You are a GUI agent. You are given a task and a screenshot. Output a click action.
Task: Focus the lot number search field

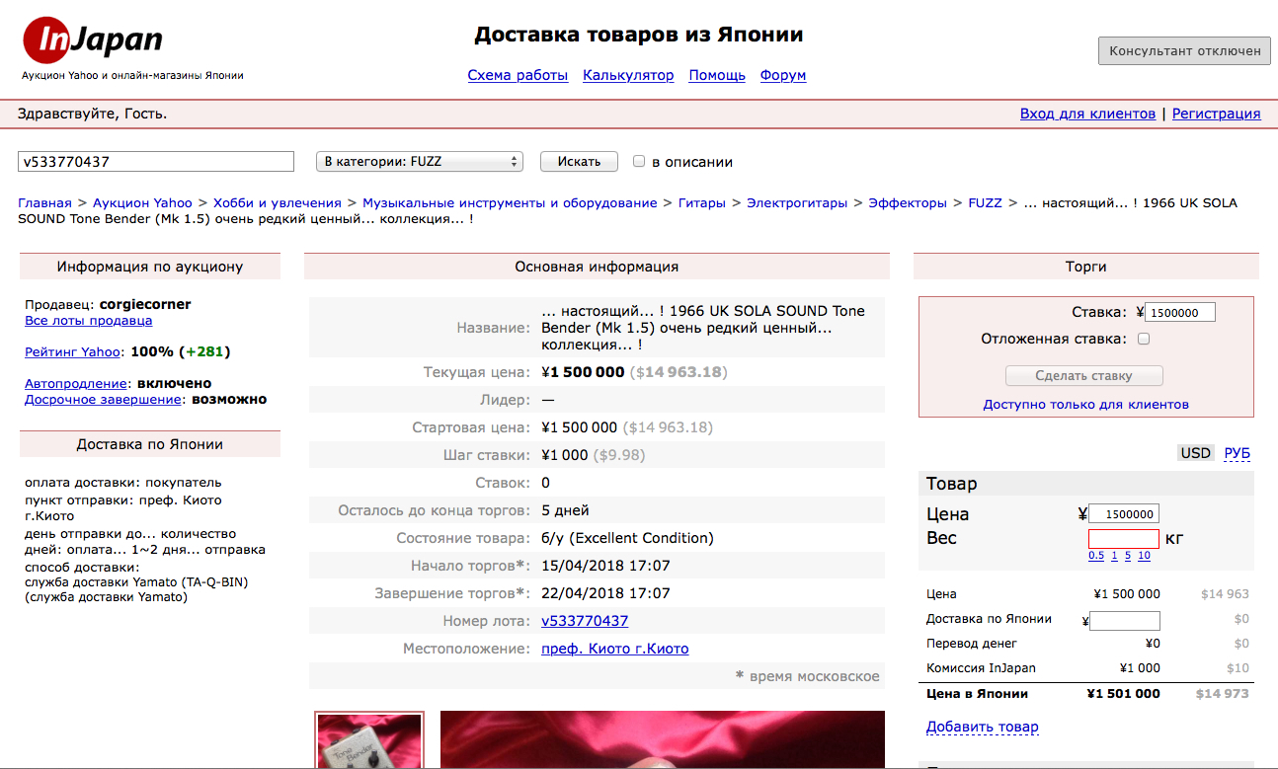point(156,161)
